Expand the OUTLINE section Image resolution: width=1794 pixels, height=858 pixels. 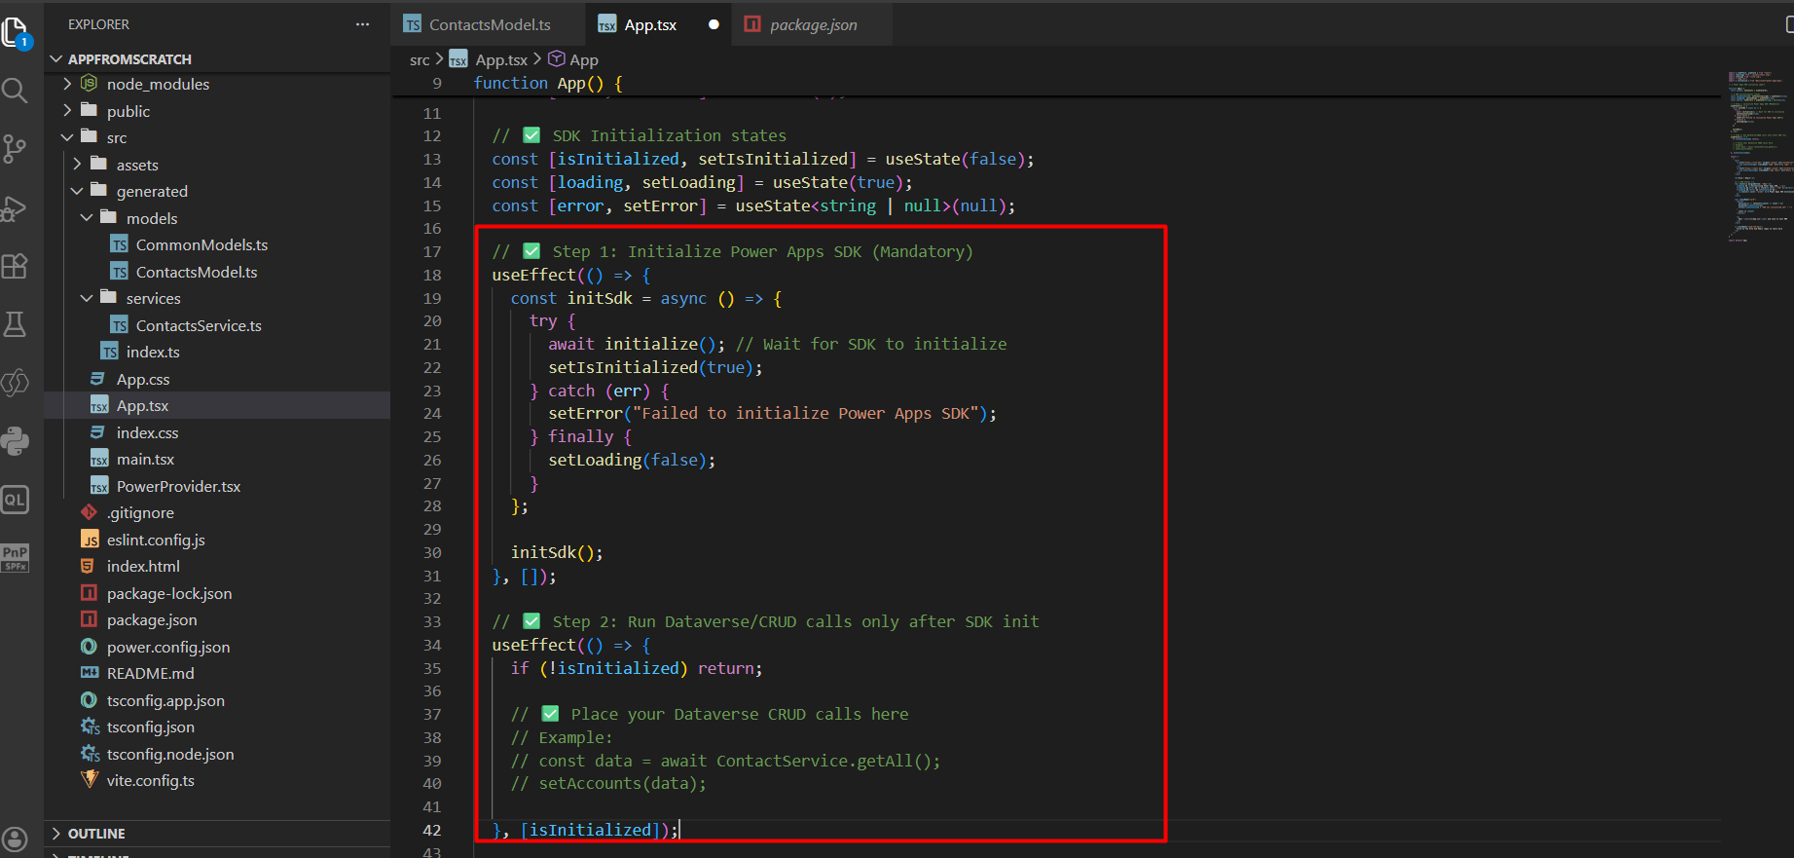pyautogui.click(x=96, y=834)
